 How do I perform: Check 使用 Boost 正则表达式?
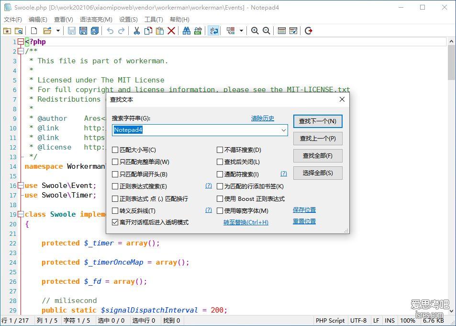(x=220, y=198)
